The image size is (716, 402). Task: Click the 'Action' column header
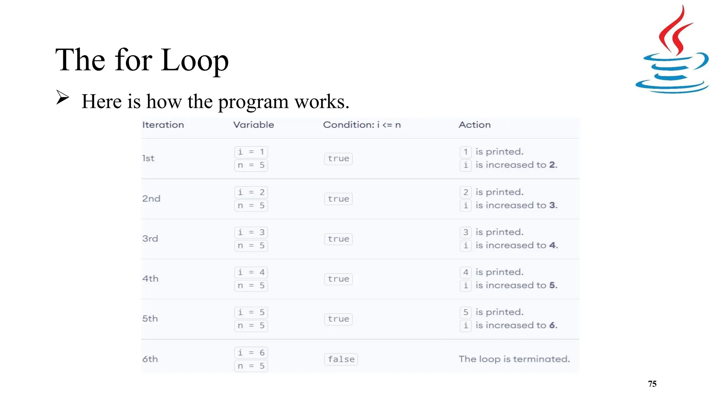click(474, 125)
